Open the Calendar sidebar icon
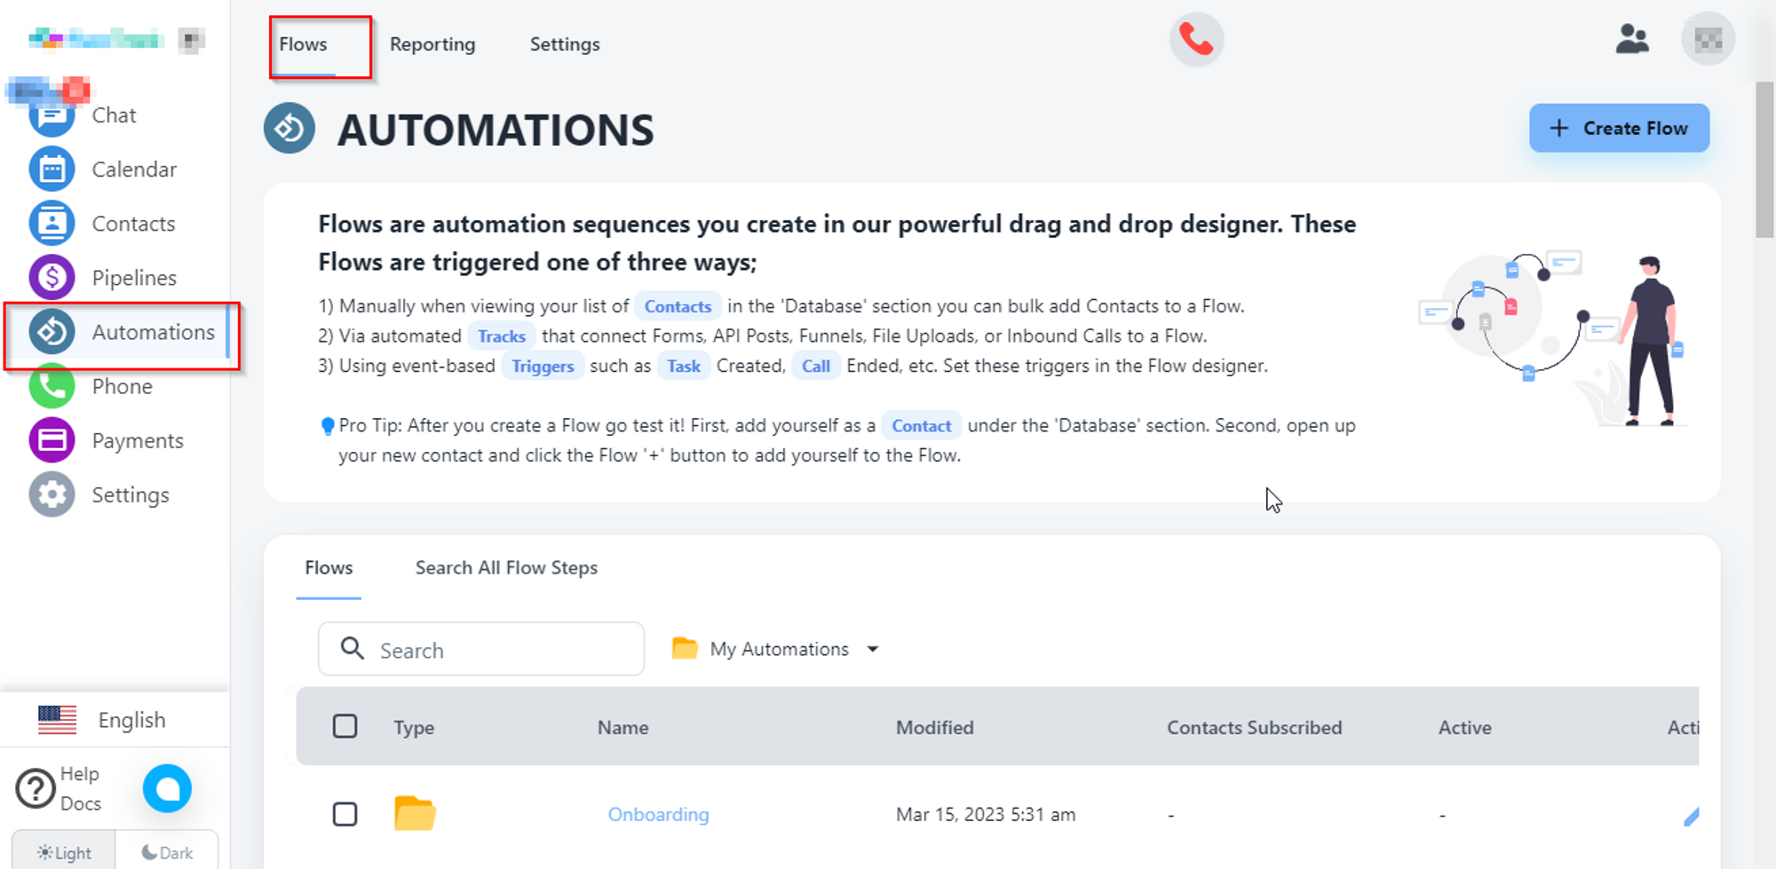 [x=52, y=170]
